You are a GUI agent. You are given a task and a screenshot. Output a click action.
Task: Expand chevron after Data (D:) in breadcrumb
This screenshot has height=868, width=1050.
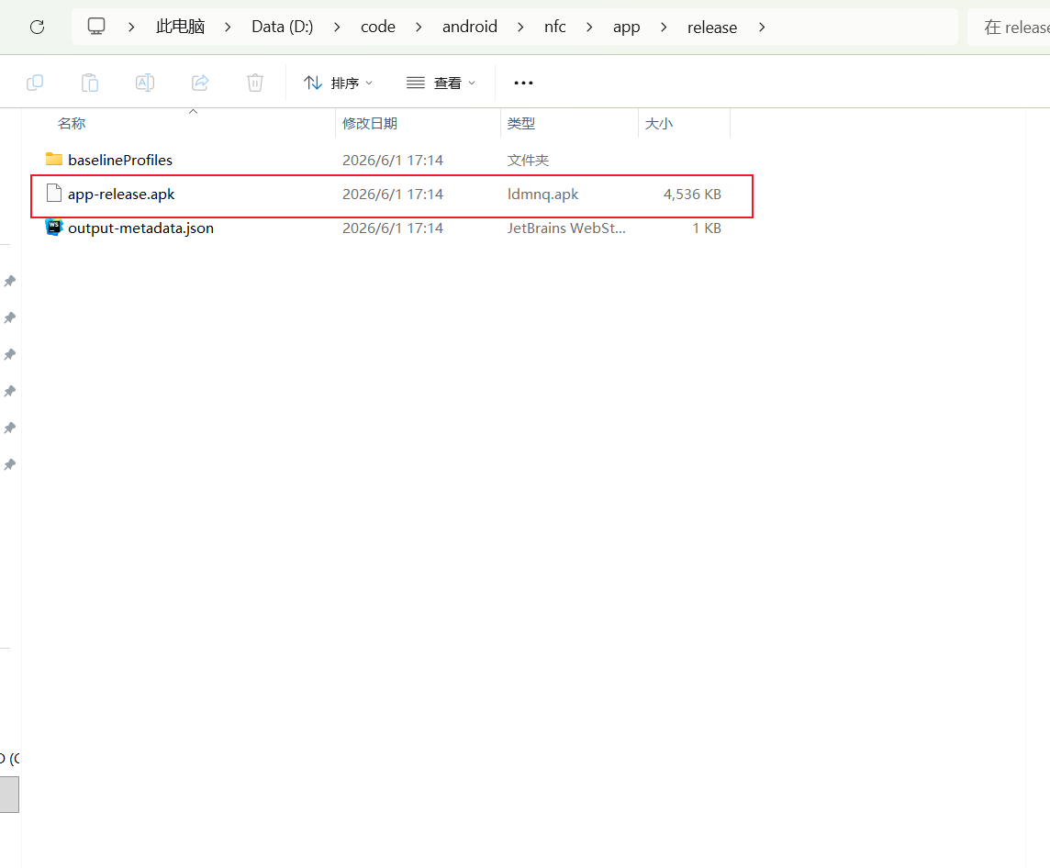point(337,27)
